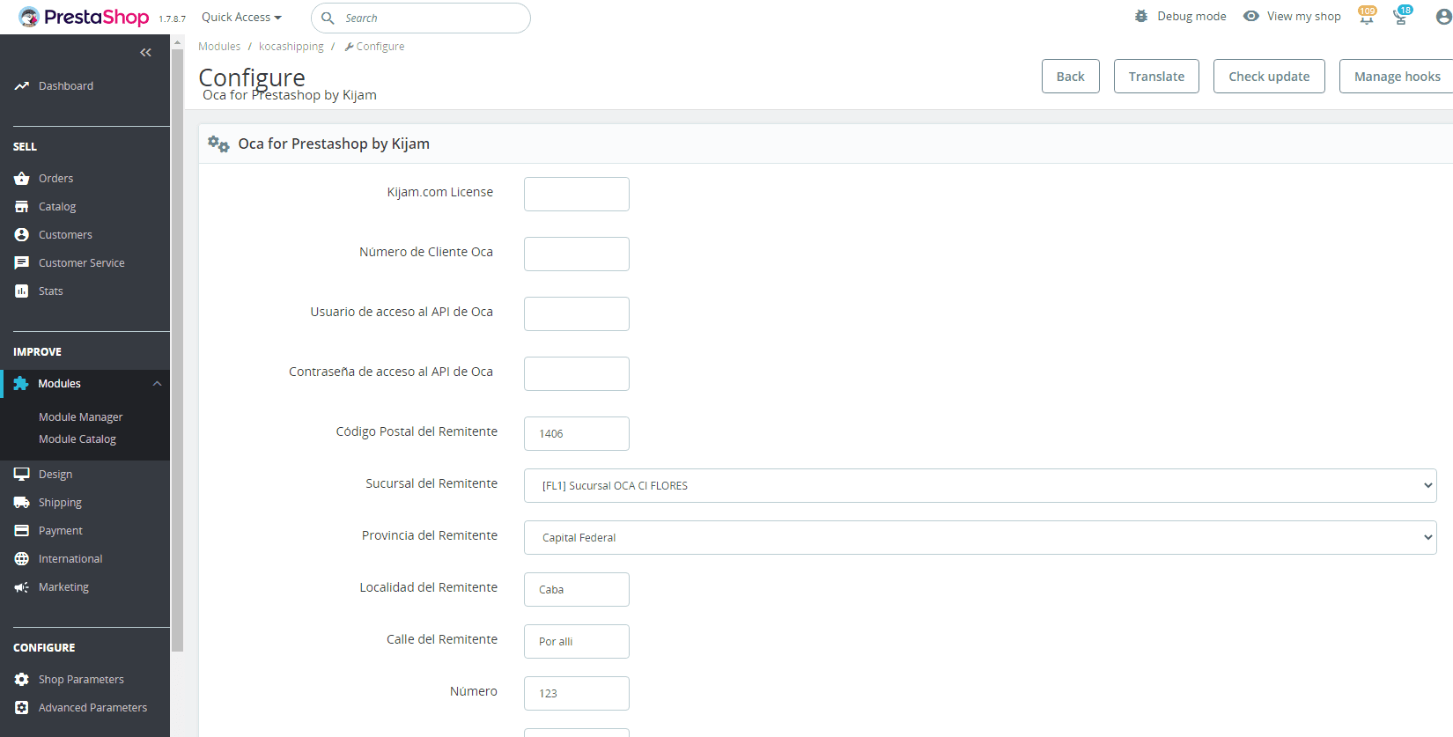Click the panel heading cogs icon
The image size is (1453, 737).
218,144
